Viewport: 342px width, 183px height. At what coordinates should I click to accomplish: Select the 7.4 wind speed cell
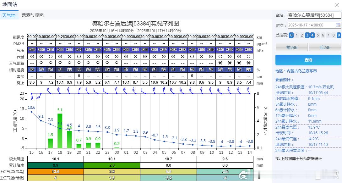[248, 83]
